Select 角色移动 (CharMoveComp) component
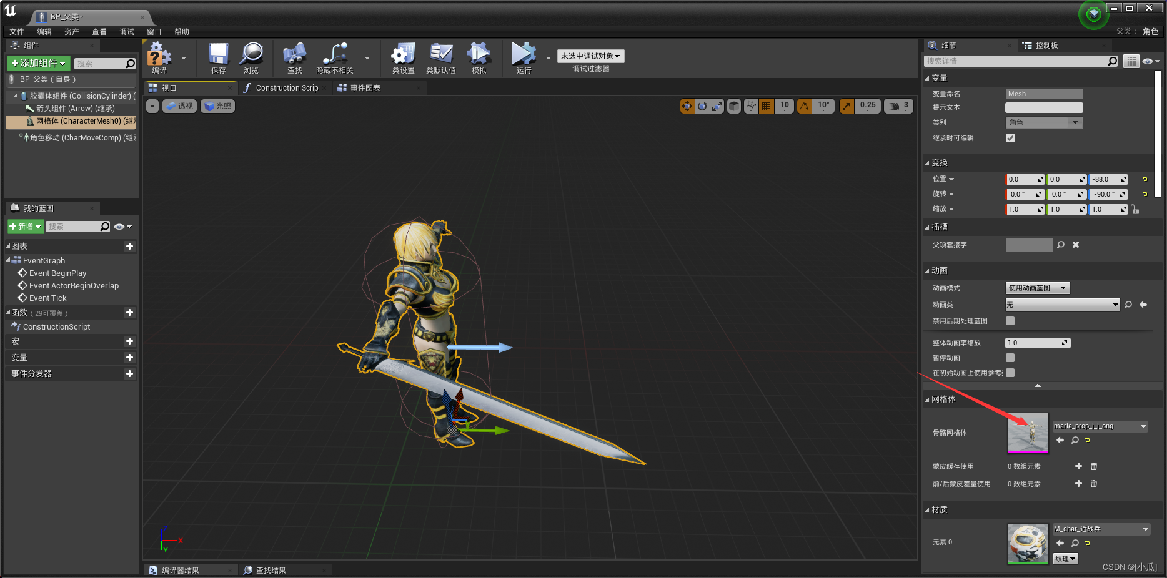The width and height of the screenshot is (1167, 578). (x=77, y=138)
